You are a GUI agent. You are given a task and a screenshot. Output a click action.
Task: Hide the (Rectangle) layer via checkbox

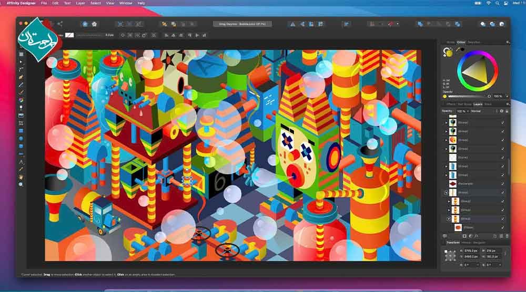click(502, 183)
